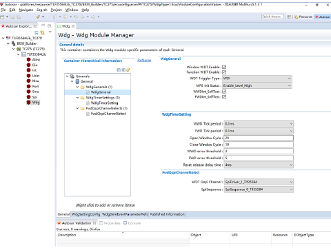Toggle WWDInt_SelfTest checkbox
331x248 pixels.
click(224, 92)
